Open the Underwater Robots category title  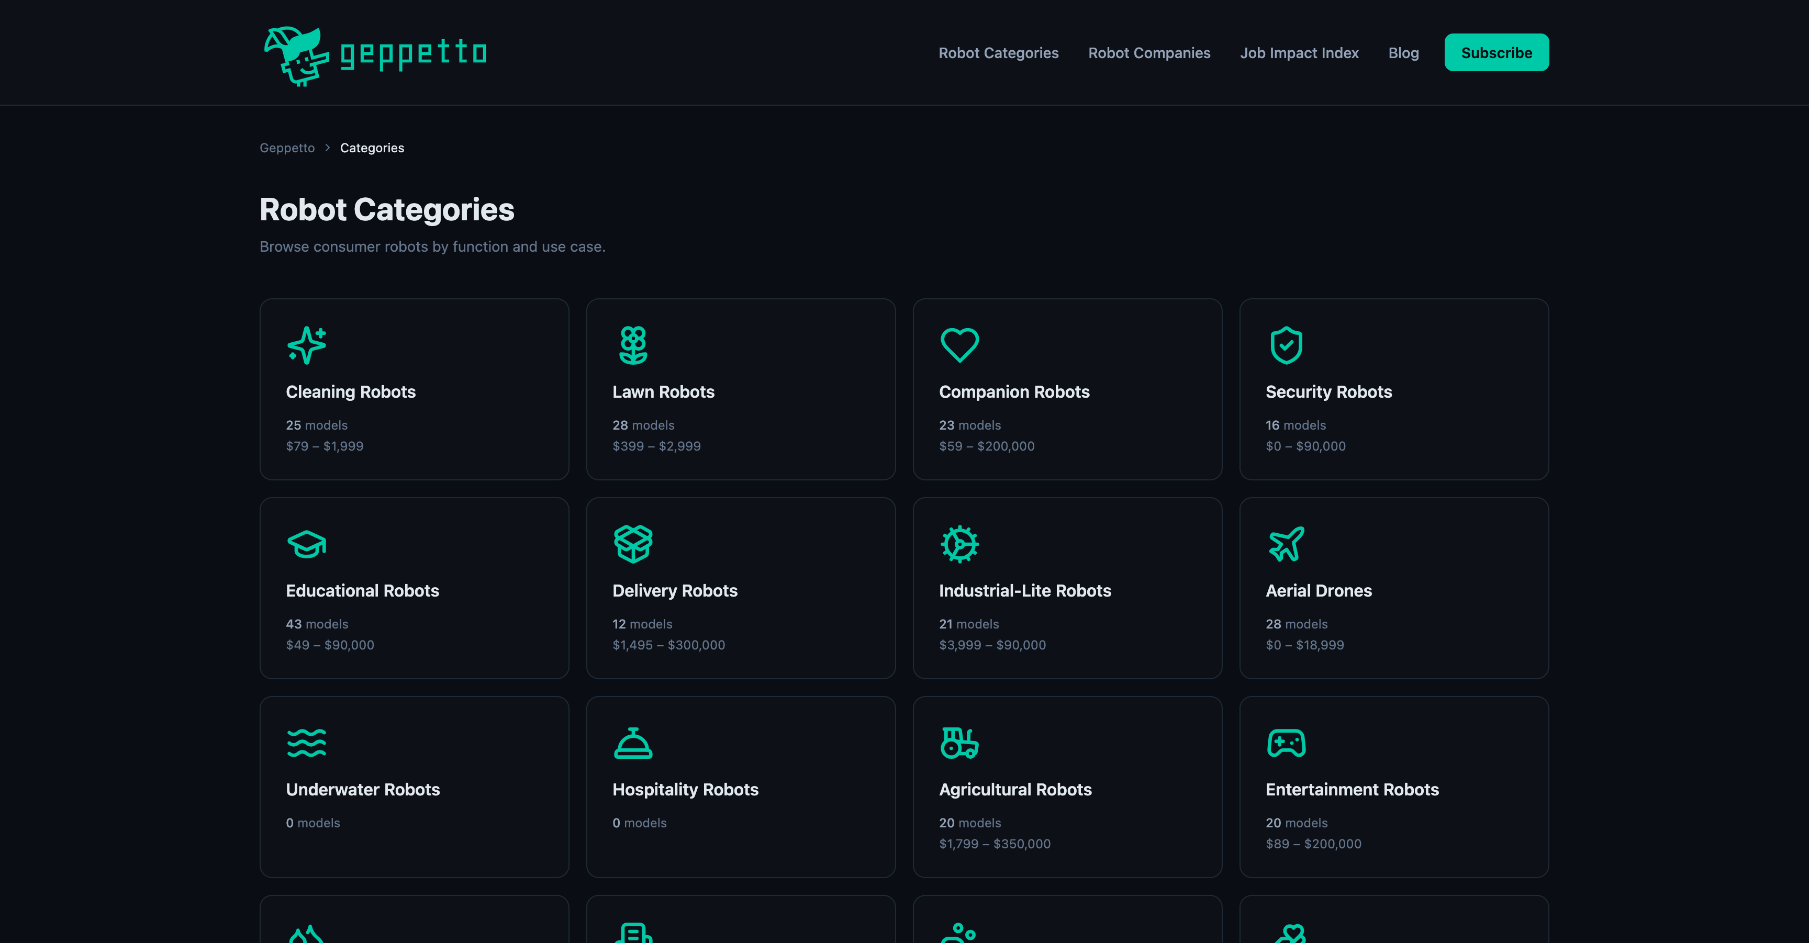pos(362,789)
